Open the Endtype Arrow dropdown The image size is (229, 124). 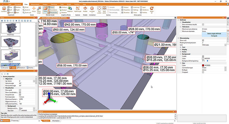pos(225,70)
